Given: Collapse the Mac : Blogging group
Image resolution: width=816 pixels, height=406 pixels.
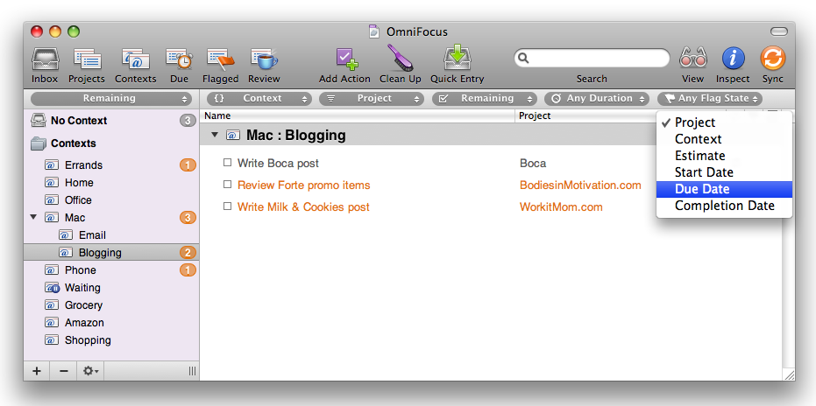Looking at the screenshot, I should [x=215, y=135].
